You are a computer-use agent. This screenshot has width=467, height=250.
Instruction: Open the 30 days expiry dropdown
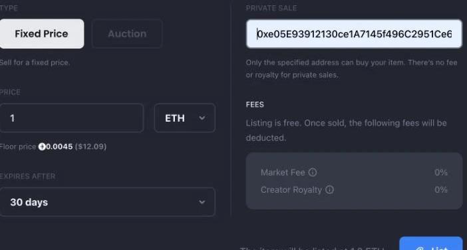107,202
